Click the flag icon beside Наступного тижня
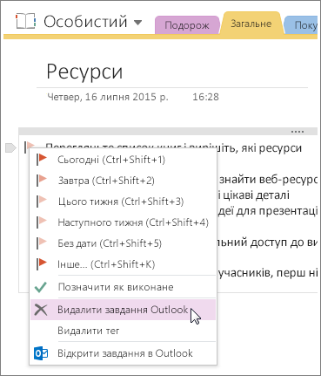Viewport: 321px width, 376px height. click(42, 222)
